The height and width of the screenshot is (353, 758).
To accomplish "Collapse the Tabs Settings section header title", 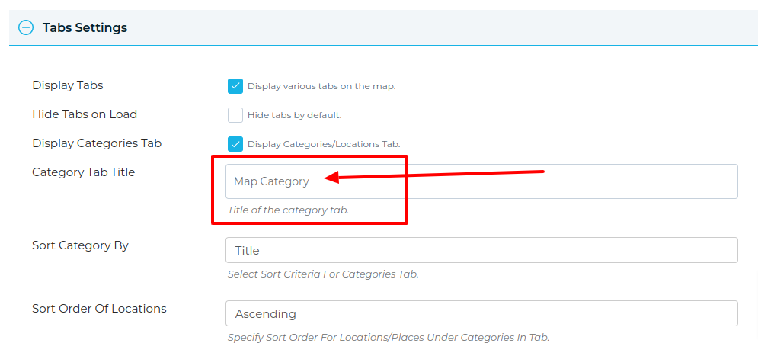I will pyautogui.click(x=85, y=27).
